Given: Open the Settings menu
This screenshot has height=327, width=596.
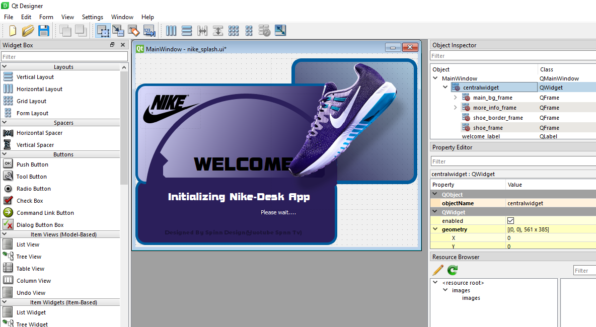Looking at the screenshot, I should point(92,17).
